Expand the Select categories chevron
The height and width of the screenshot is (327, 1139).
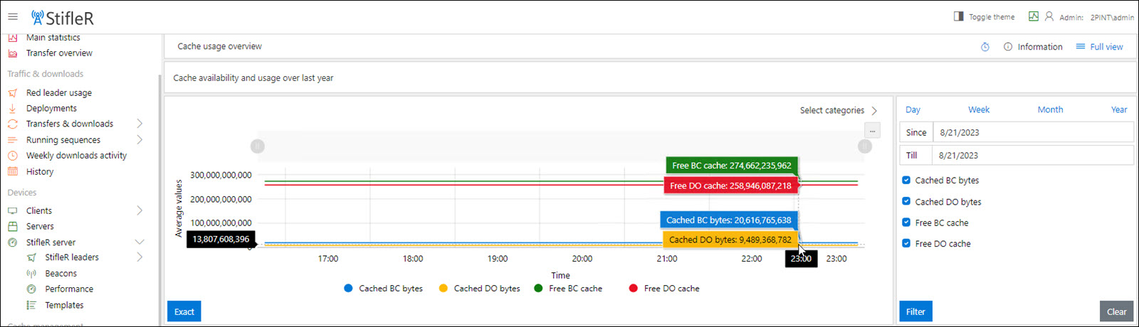(874, 111)
